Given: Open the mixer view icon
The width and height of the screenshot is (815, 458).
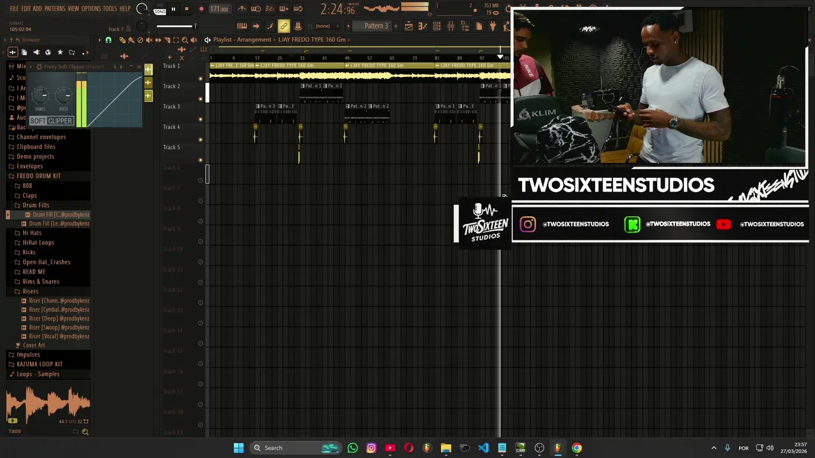Looking at the screenshot, I should click(x=451, y=26).
